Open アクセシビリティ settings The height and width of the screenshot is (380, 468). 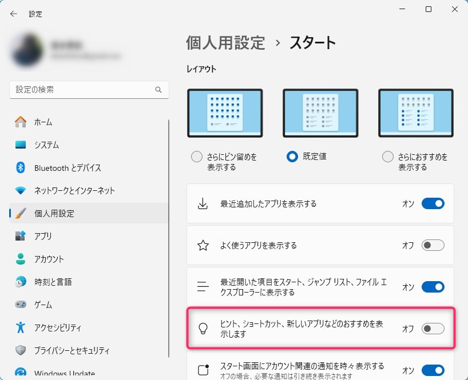point(57,327)
